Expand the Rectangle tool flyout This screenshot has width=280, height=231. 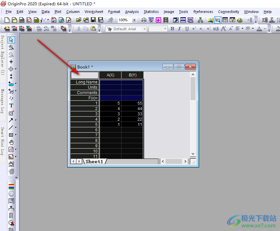click(x=16, y=135)
